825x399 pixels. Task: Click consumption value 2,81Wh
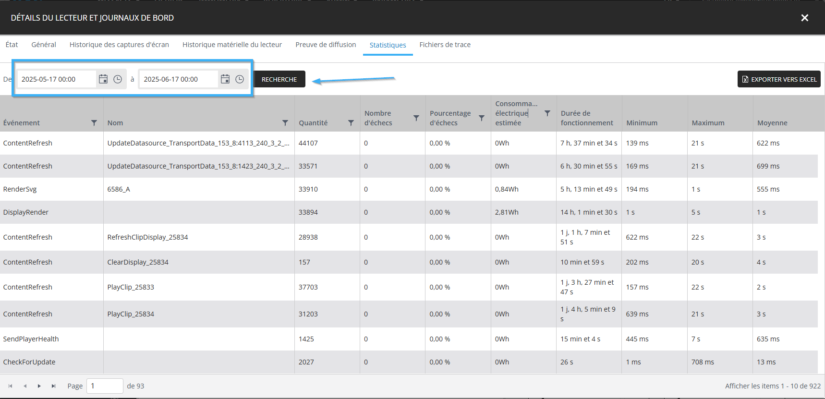507,212
